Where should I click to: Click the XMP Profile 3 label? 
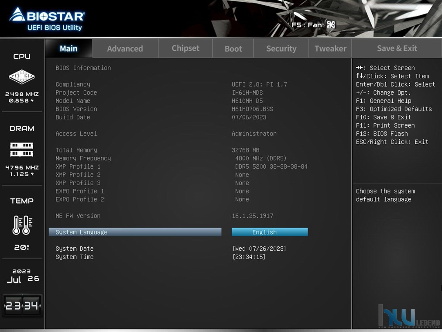[x=78, y=183]
